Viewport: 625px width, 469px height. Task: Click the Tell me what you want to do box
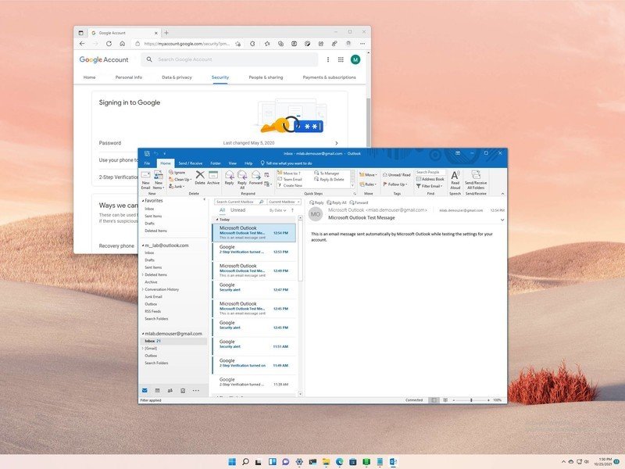(286, 163)
